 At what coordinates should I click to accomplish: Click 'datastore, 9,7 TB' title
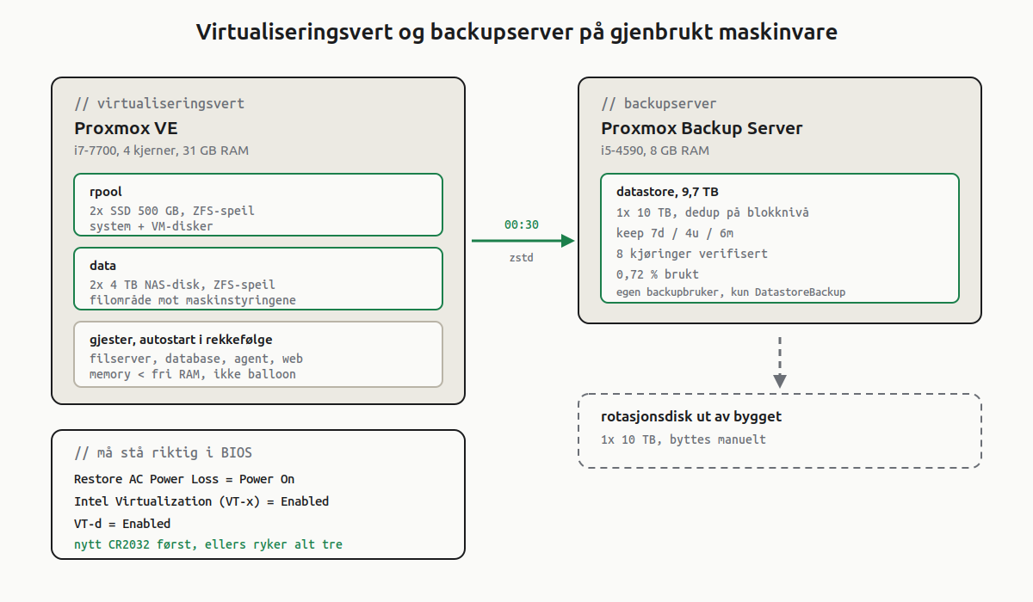667,192
